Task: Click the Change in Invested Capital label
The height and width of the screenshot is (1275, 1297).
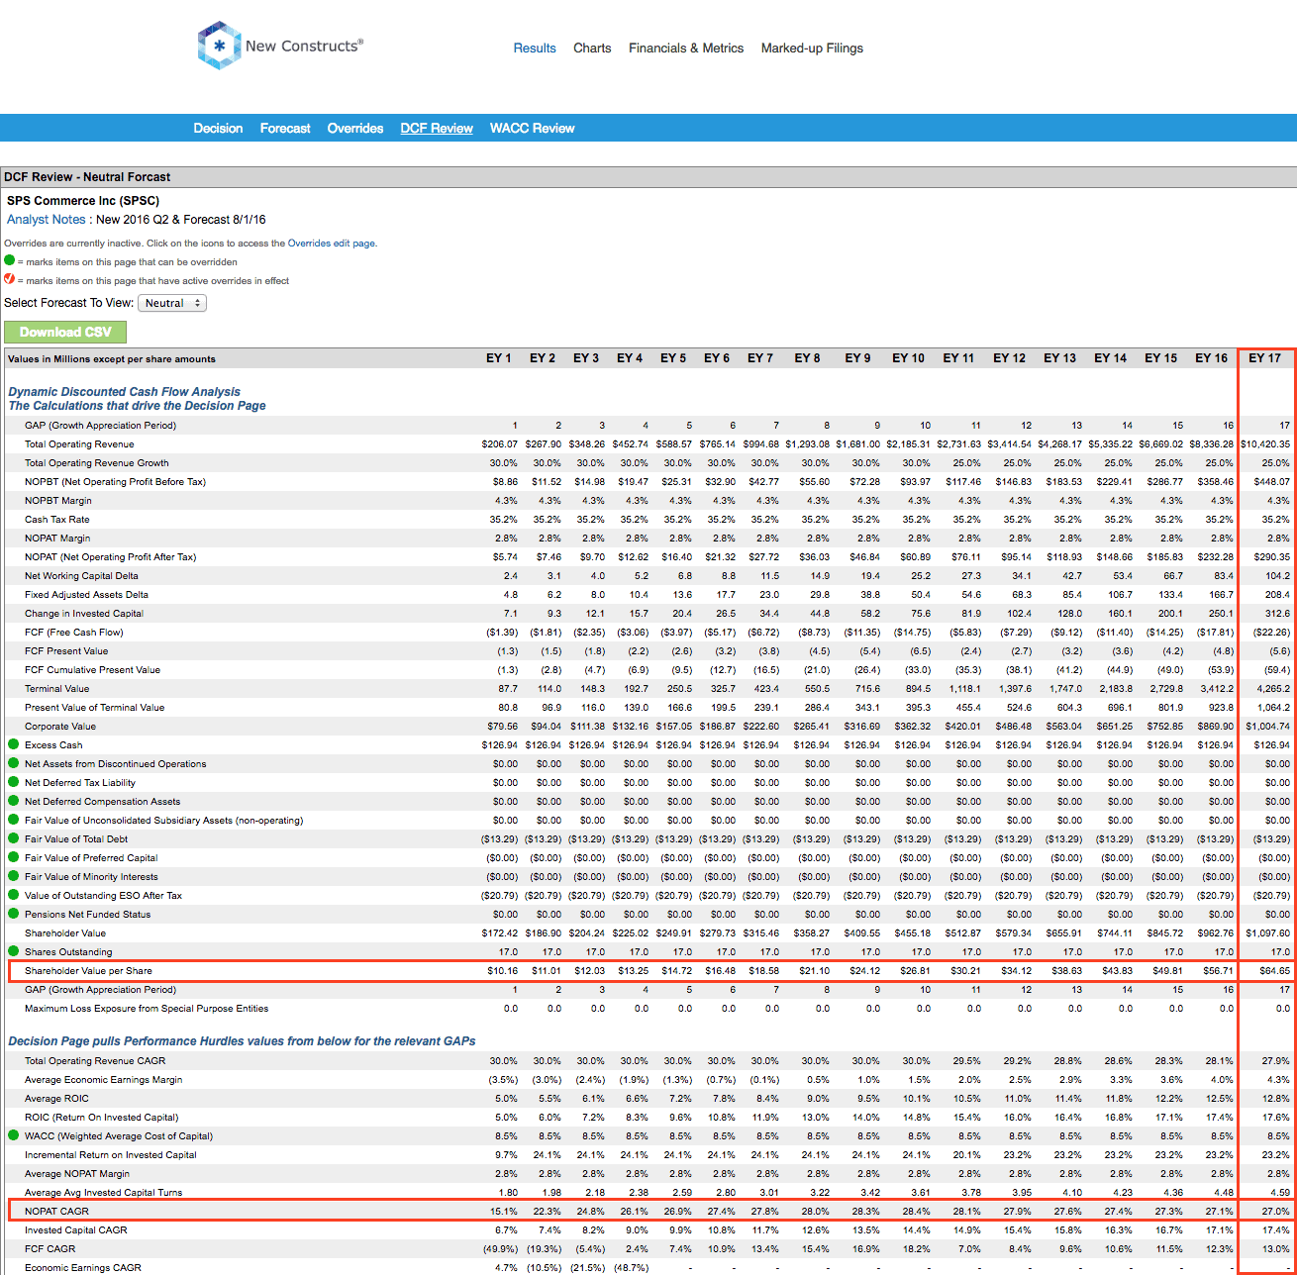Action: click(x=84, y=614)
